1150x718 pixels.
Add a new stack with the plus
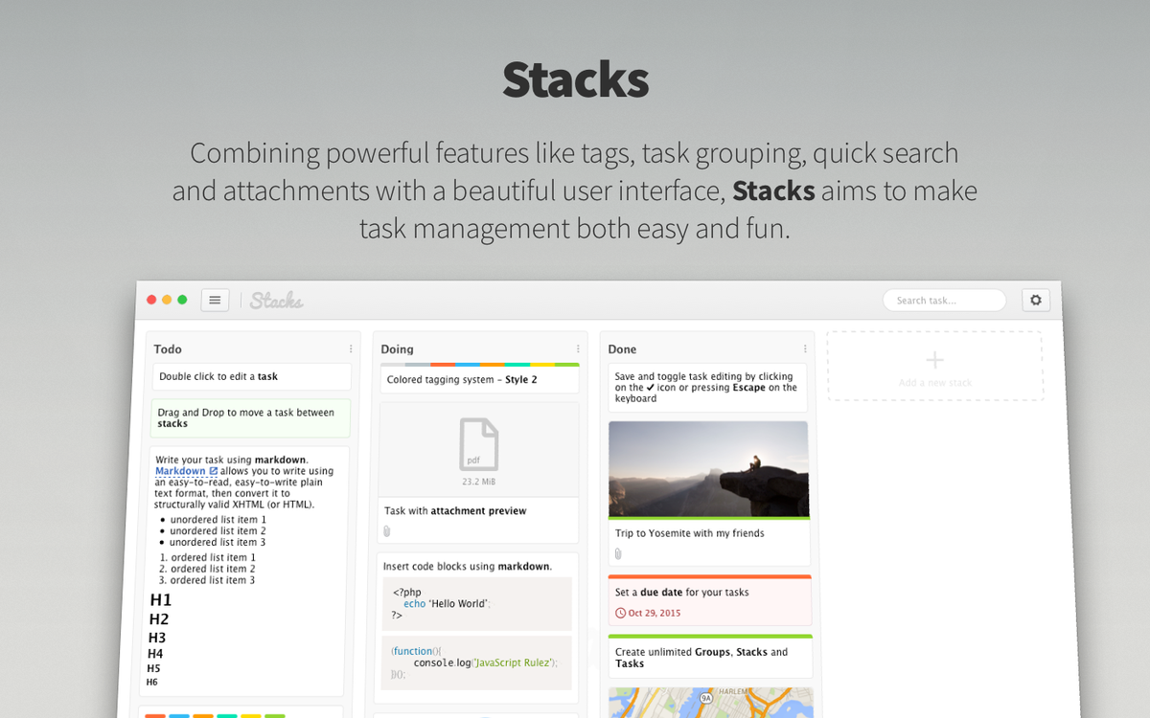[934, 360]
